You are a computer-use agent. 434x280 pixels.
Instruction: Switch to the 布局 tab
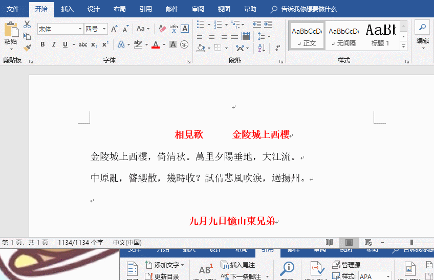click(x=120, y=9)
